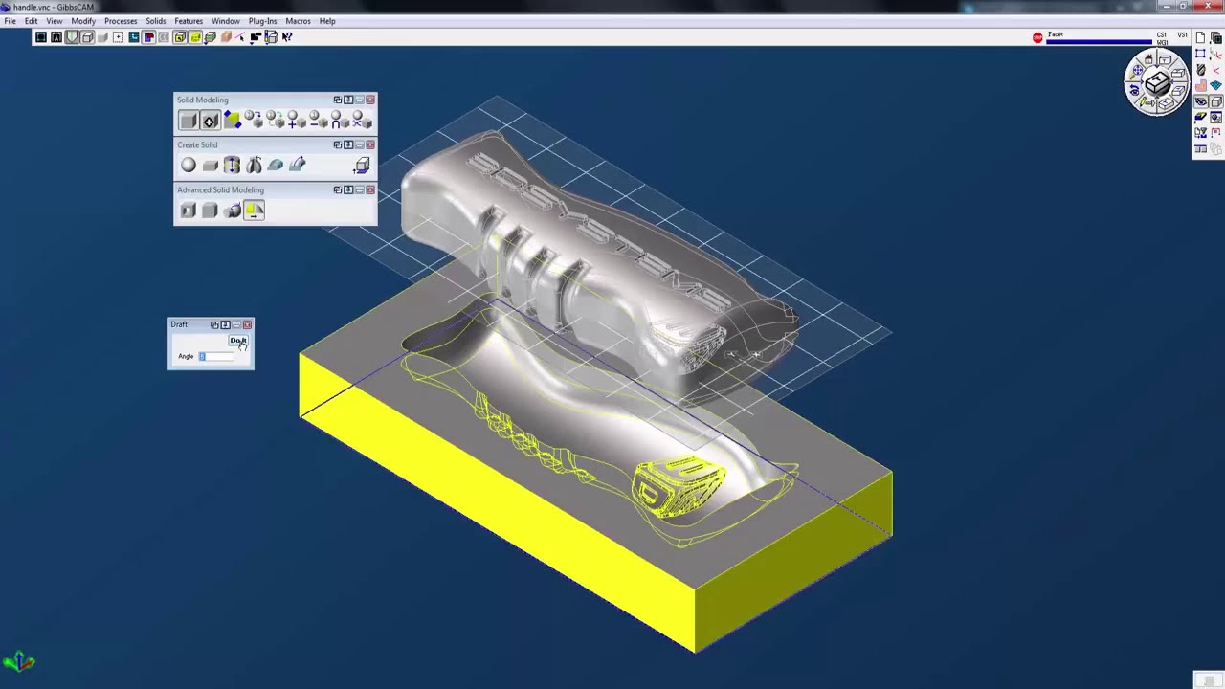Click the tool shield icon in right palette
Screen dimensions: 1225x689
[x=1200, y=69]
